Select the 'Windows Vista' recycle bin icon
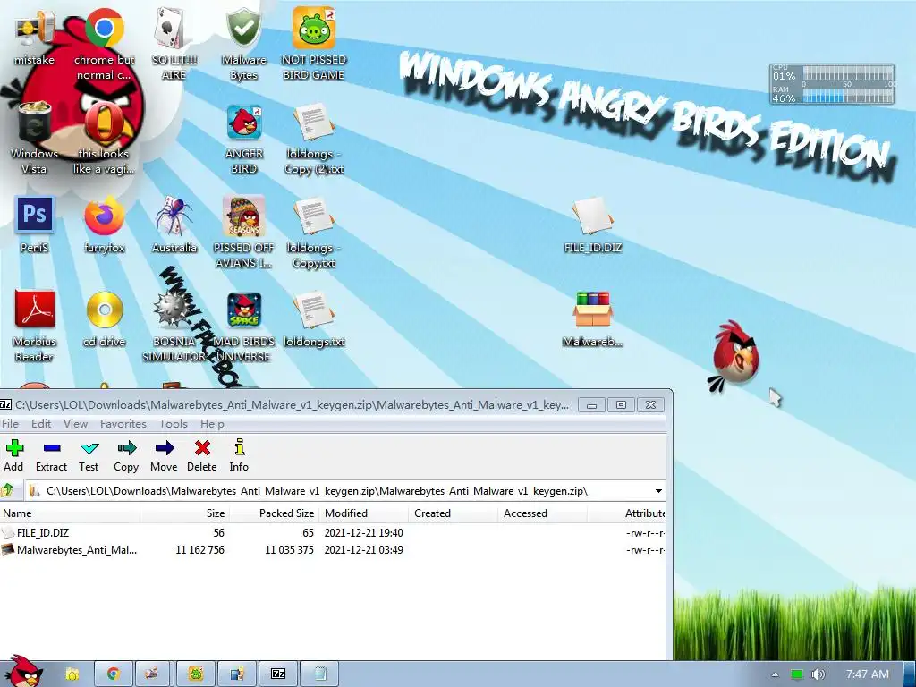 point(34,138)
